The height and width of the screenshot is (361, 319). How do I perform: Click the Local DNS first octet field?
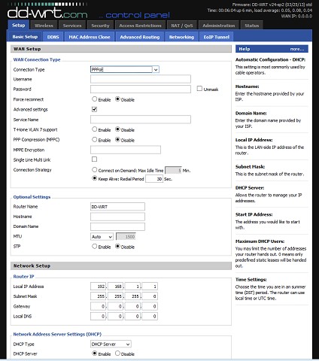pyautogui.click(x=98, y=316)
